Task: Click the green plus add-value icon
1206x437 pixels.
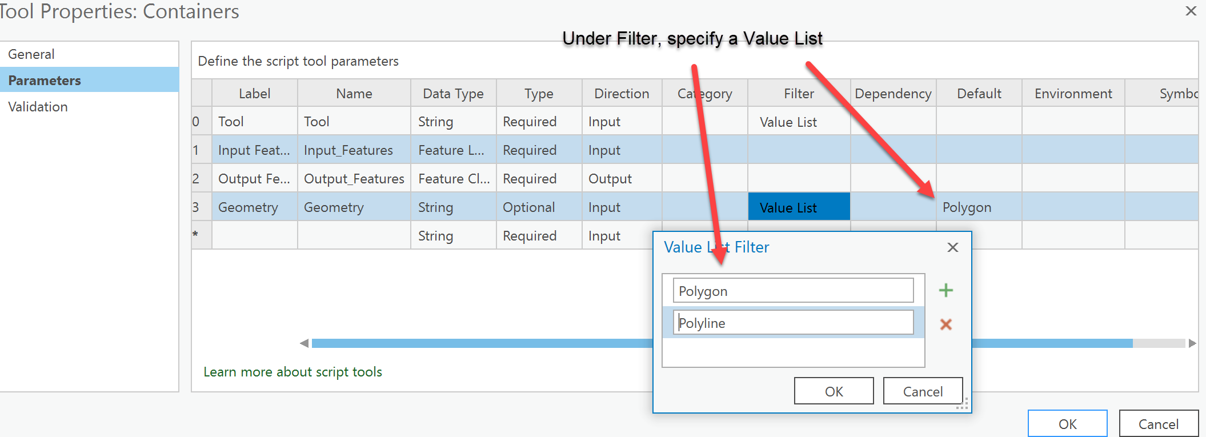Action: coord(946,290)
